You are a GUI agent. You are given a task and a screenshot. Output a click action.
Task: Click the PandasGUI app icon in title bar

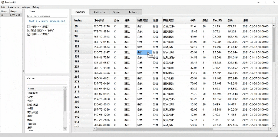coord(3,2)
